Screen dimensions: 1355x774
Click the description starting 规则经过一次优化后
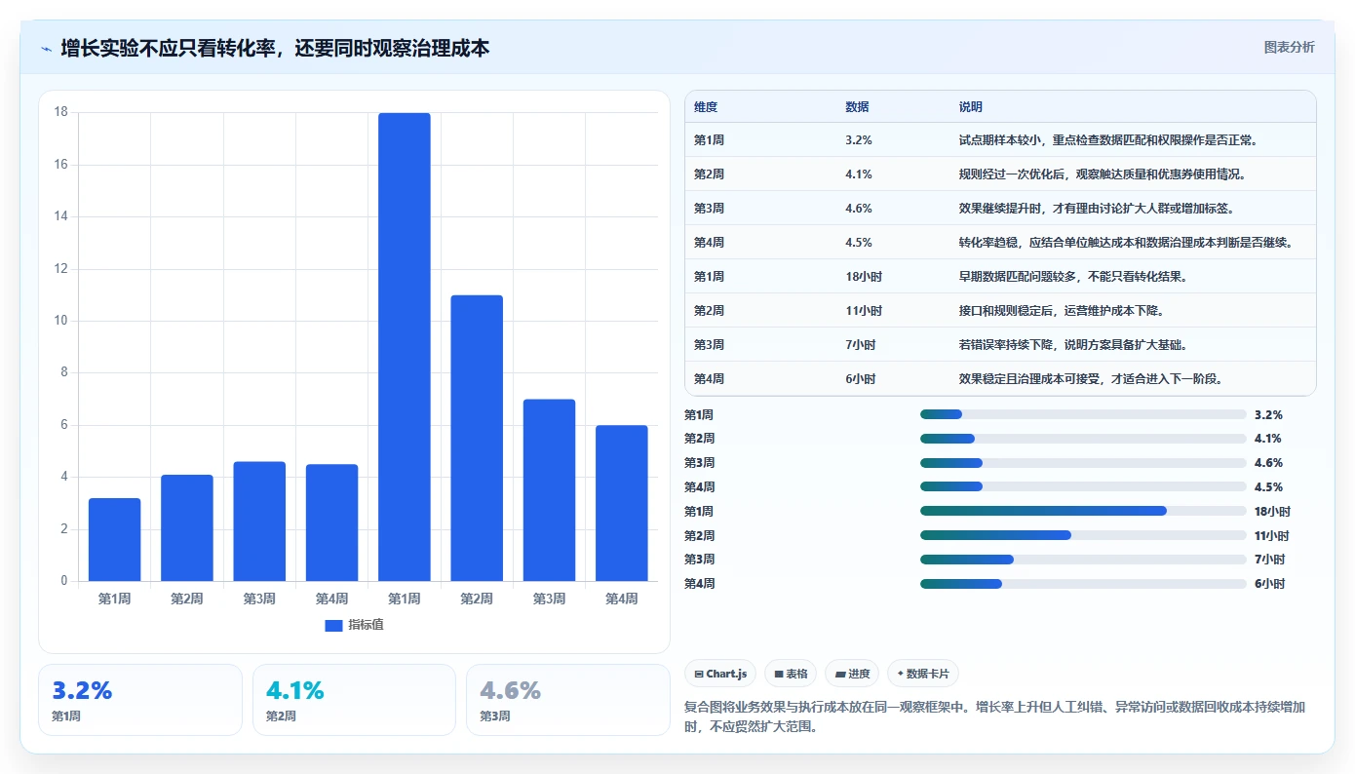click(x=1103, y=174)
